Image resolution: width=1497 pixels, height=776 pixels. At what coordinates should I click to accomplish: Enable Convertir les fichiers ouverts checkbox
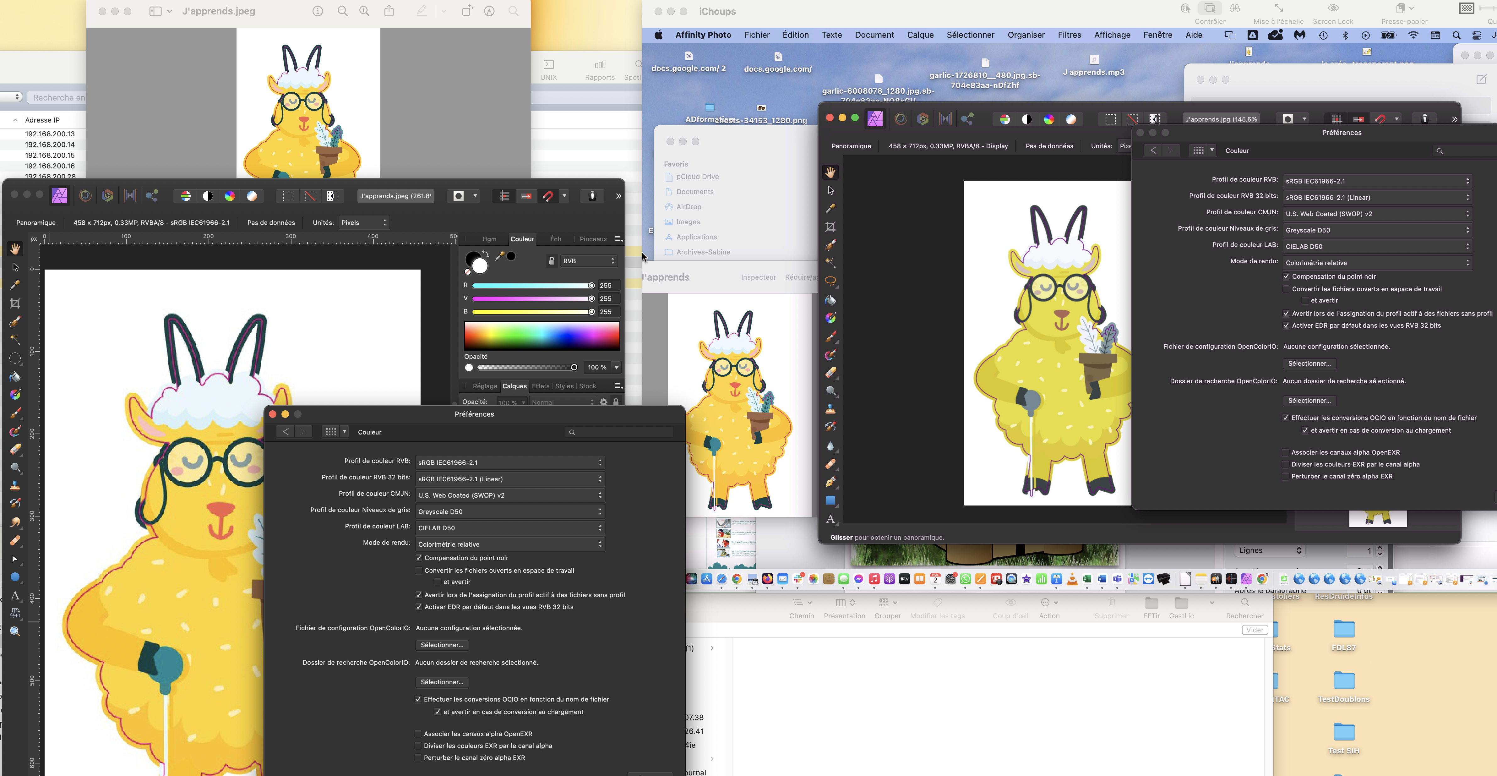click(x=418, y=571)
